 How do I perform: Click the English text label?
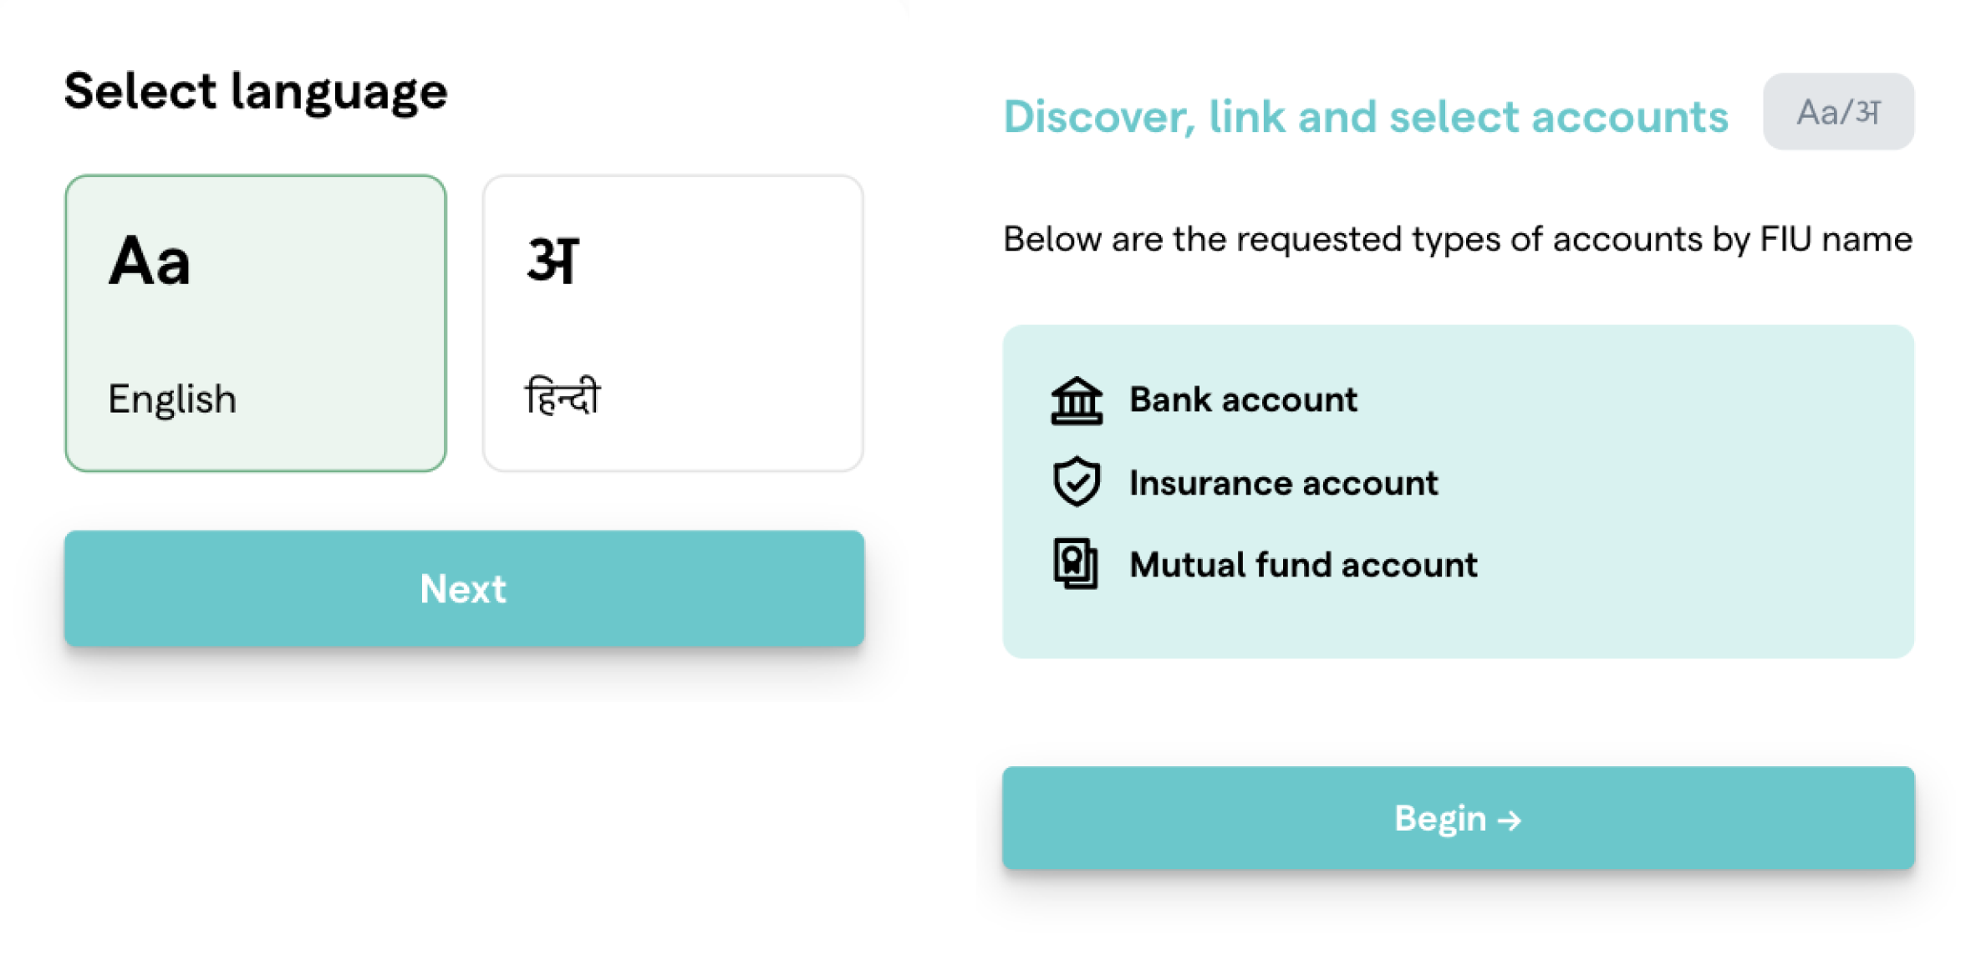click(172, 399)
